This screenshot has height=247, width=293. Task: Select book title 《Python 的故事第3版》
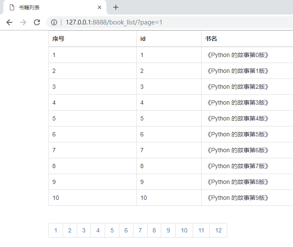tap(238, 103)
